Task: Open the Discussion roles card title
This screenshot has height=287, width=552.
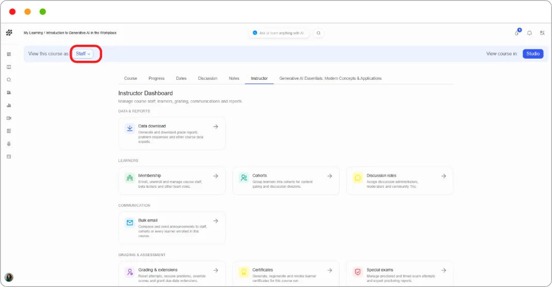Action: pyautogui.click(x=381, y=175)
